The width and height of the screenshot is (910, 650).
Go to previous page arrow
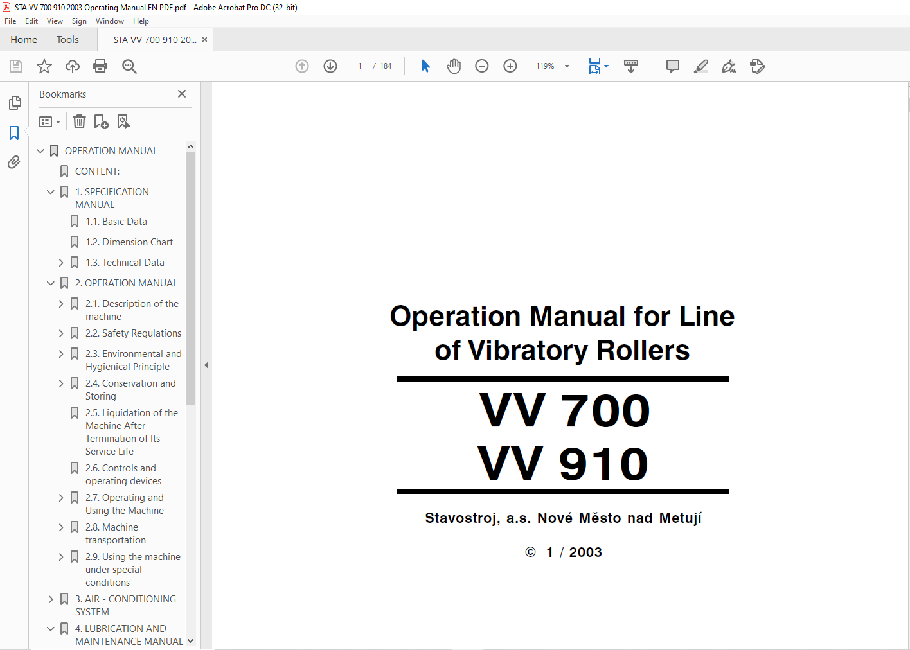(x=302, y=66)
